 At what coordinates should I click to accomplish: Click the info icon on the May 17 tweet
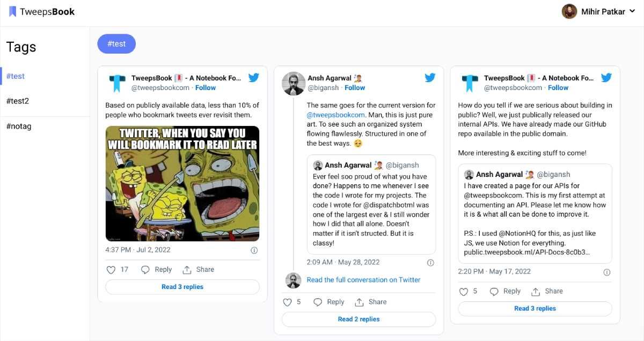(x=606, y=272)
